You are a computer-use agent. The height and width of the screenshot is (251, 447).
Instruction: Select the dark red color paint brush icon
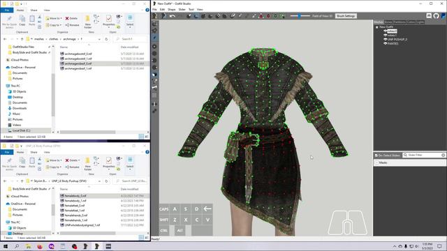click(268, 16)
